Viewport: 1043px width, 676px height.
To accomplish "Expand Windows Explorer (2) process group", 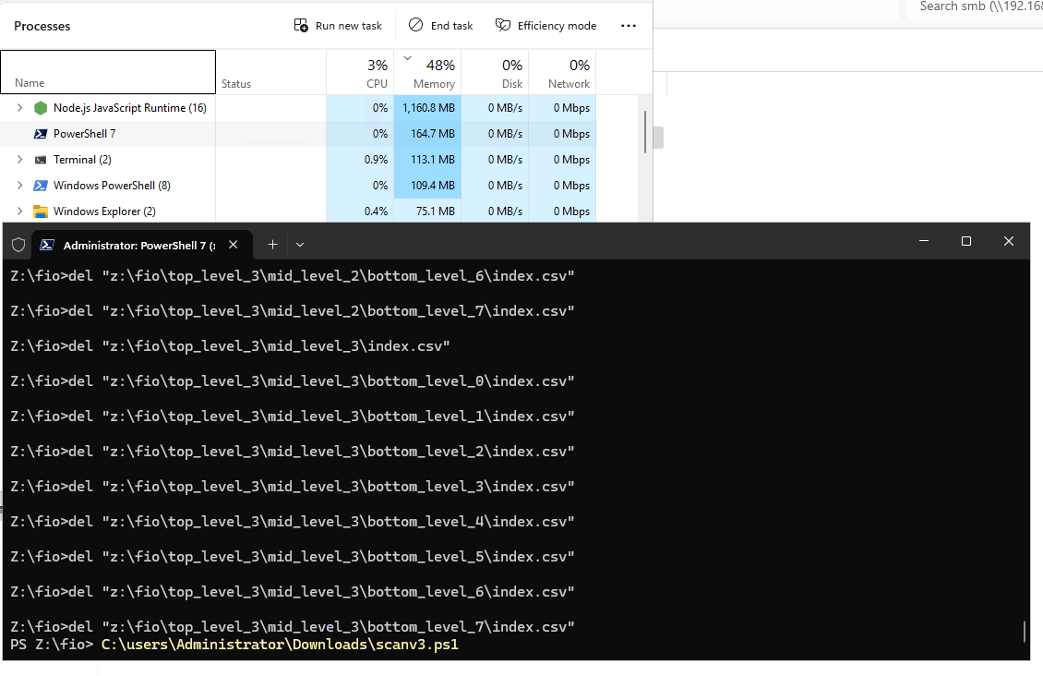I will pyautogui.click(x=20, y=211).
